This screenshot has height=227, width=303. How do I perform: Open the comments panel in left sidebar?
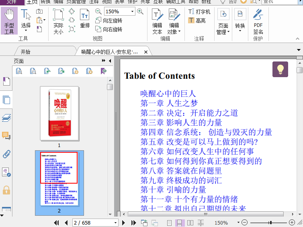pos(6,136)
